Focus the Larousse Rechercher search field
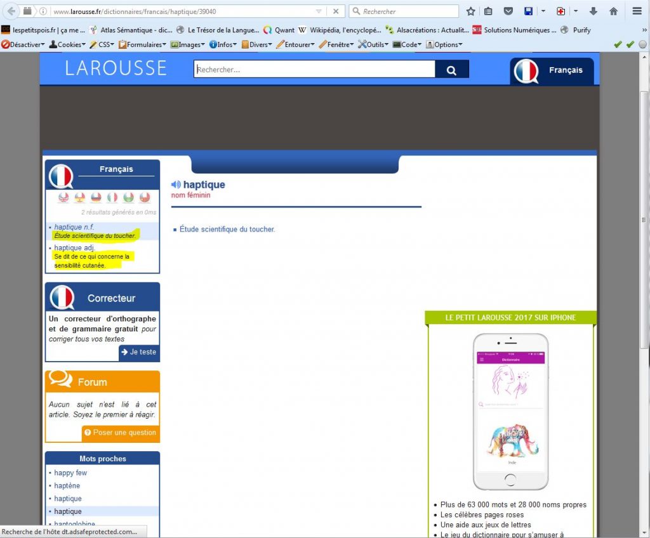650x538 pixels. click(x=315, y=69)
